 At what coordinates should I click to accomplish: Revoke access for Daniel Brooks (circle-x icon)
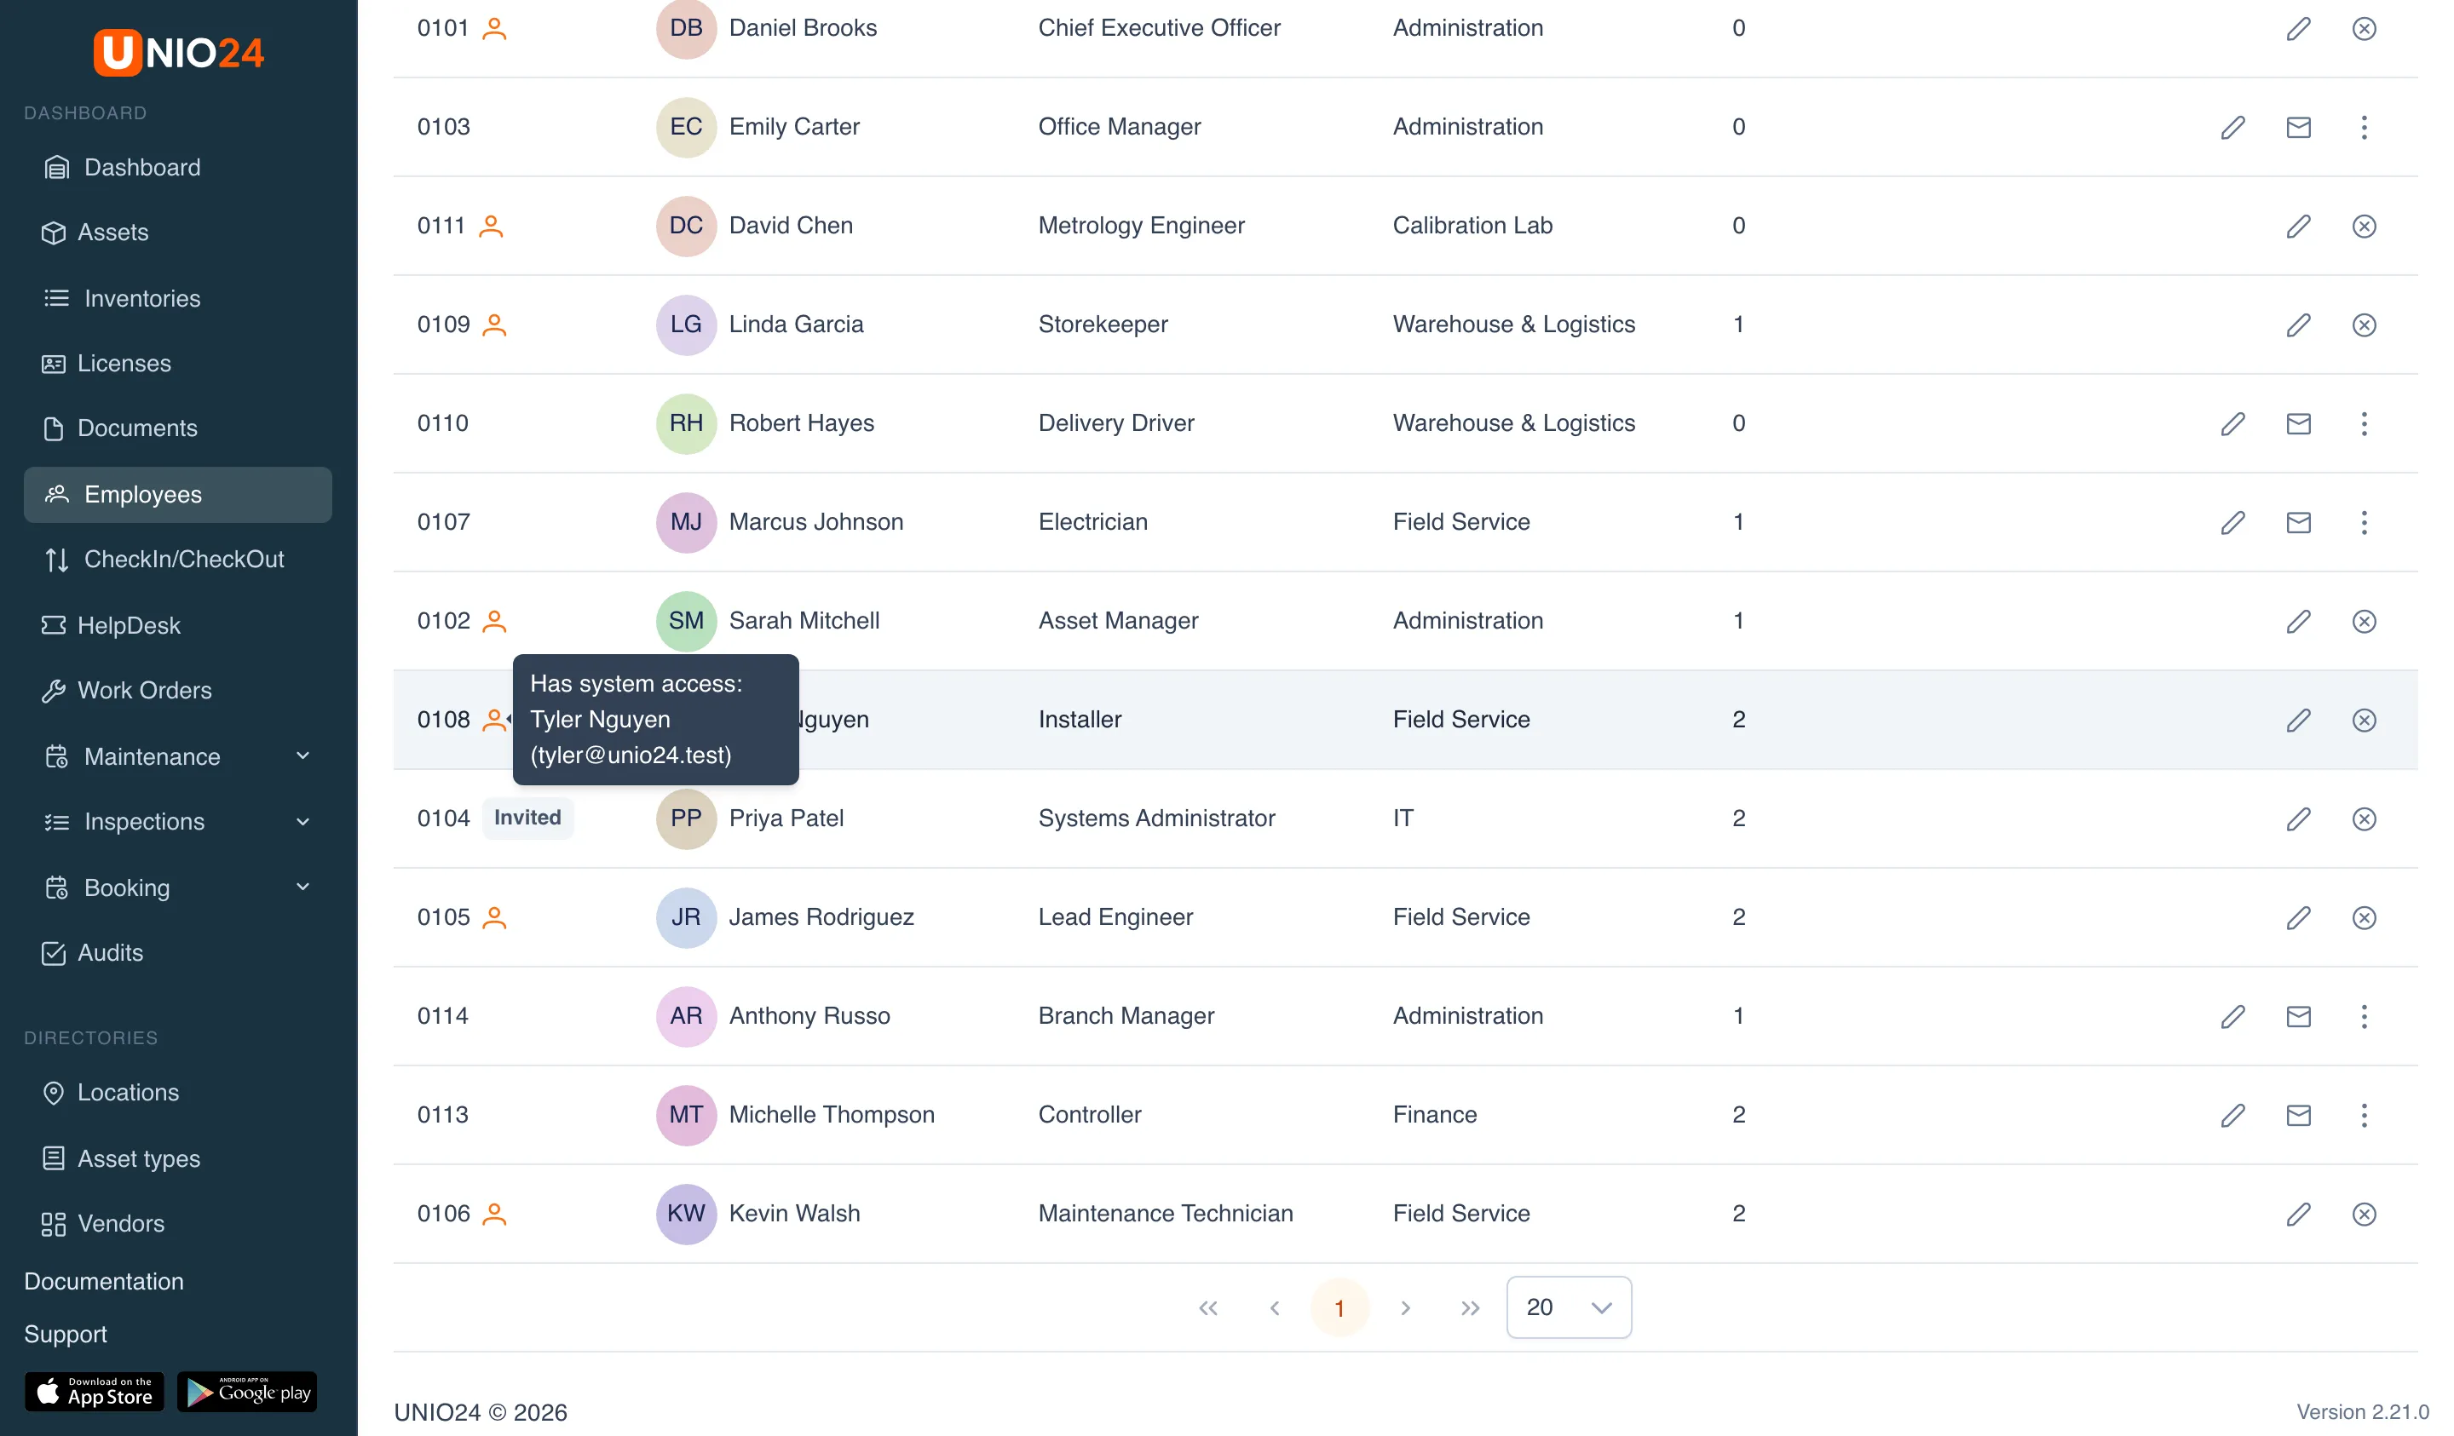pyautogui.click(x=2364, y=28)
